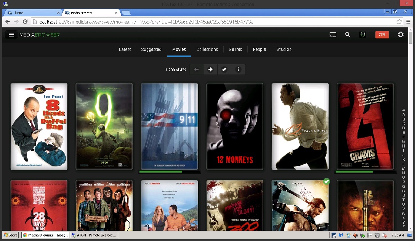
Task: Open the 28 Days Later poster
Action: pyautogui.click(x=39, y=205)
